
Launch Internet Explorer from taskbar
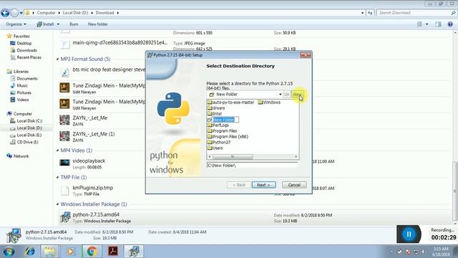(x=29, y=252)
